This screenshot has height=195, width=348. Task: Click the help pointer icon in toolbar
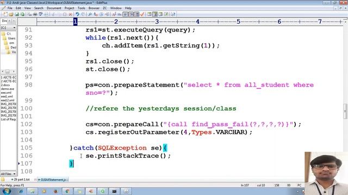[173, 15]
